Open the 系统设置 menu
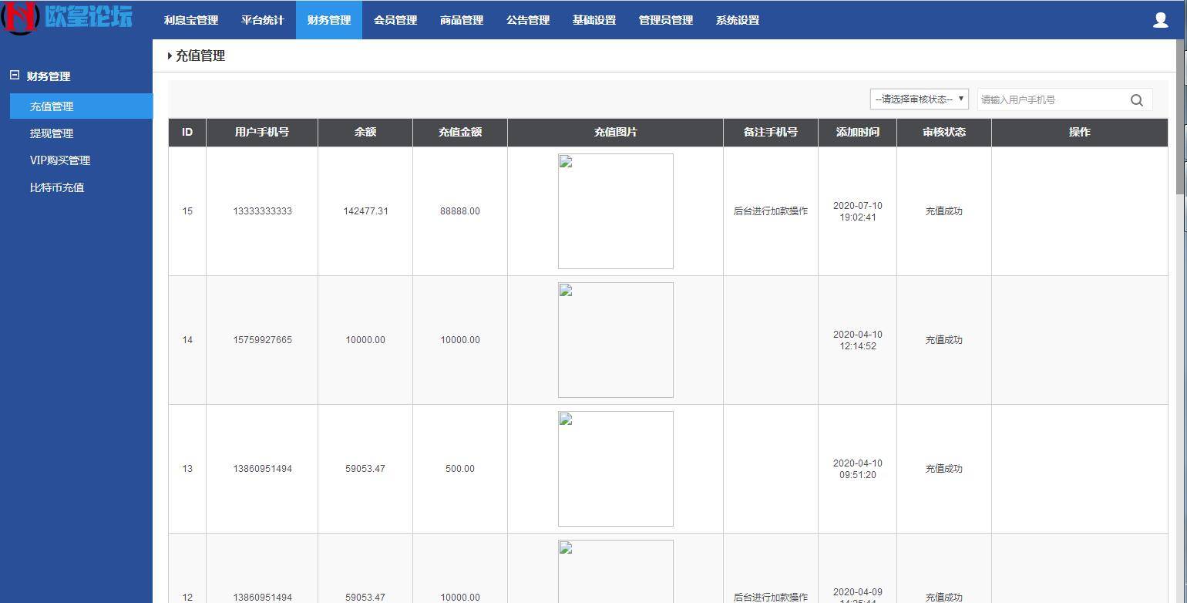This screenshot has height=603, width=1187. 738,20
